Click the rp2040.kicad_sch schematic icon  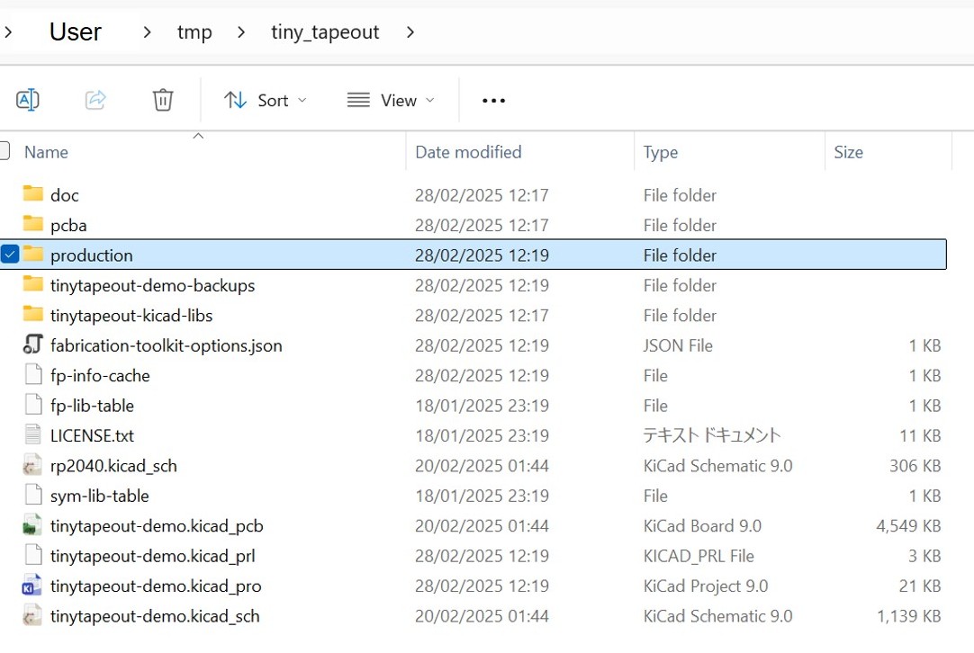click(33, 464)
